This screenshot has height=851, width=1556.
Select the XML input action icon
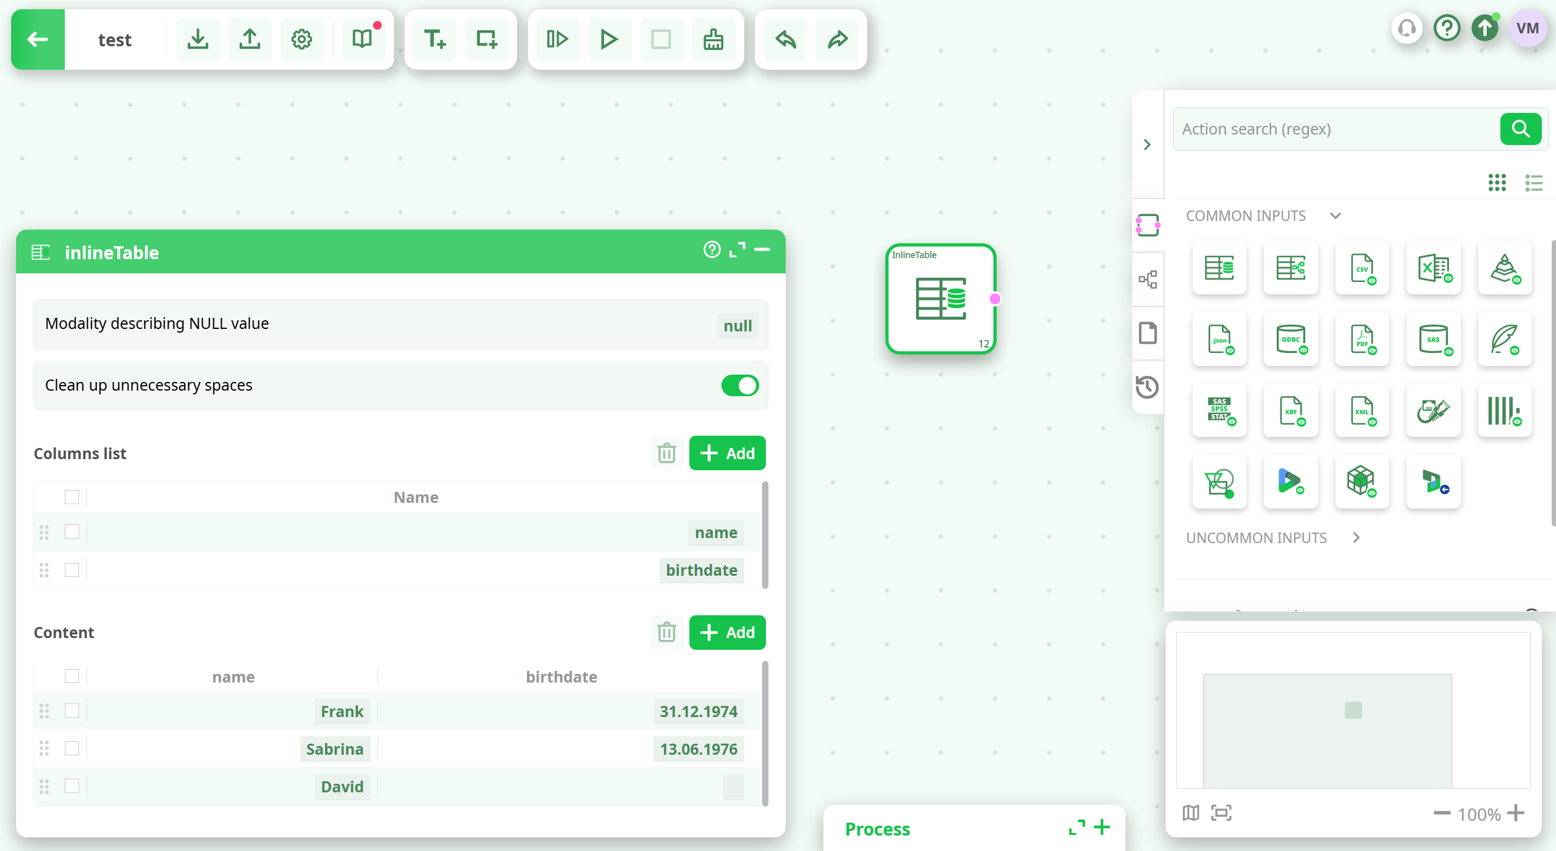[x=1362, y=411]
